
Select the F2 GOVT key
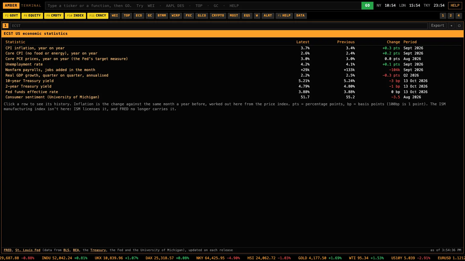point(12,16)
